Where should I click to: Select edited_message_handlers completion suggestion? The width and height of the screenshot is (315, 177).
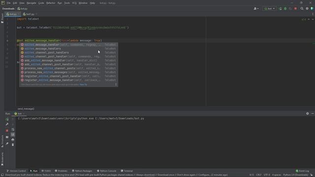(x=68, y=49)
